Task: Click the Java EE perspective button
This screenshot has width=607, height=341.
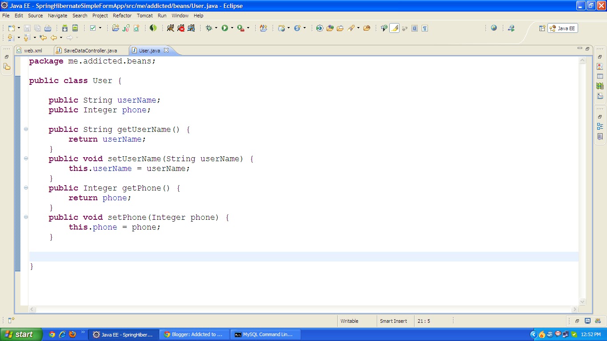Action: pyautogui.click(x=563, y=28)
